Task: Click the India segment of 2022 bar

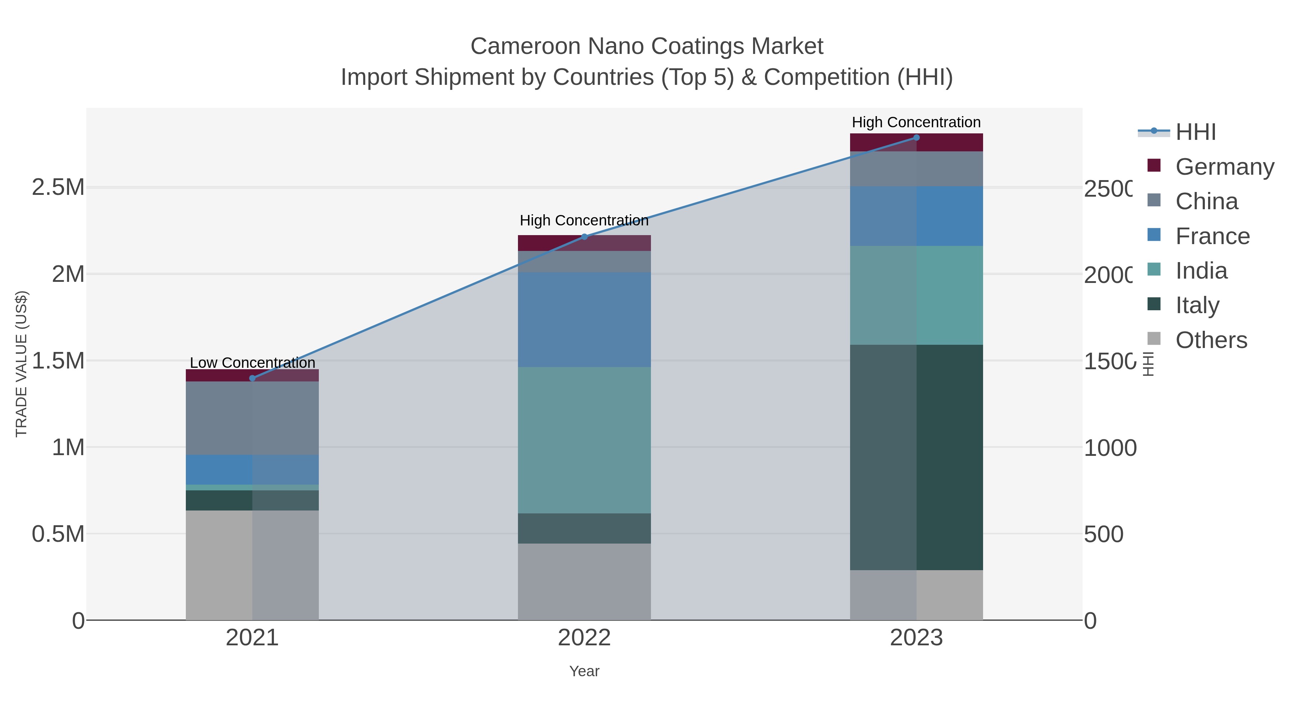Action: point(584,440)
